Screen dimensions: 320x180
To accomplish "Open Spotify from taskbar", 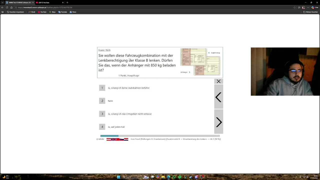I will click(179, 177).
